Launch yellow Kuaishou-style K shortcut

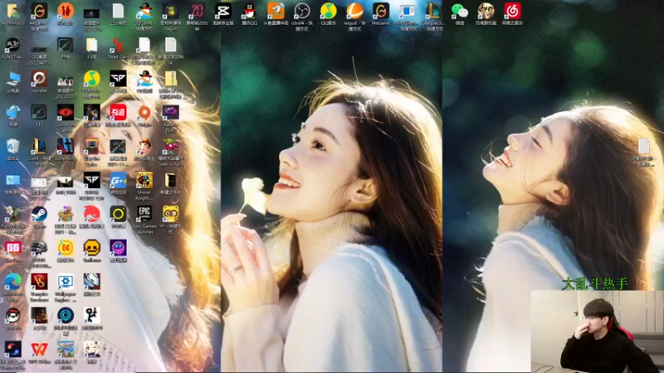pos(66,248)
